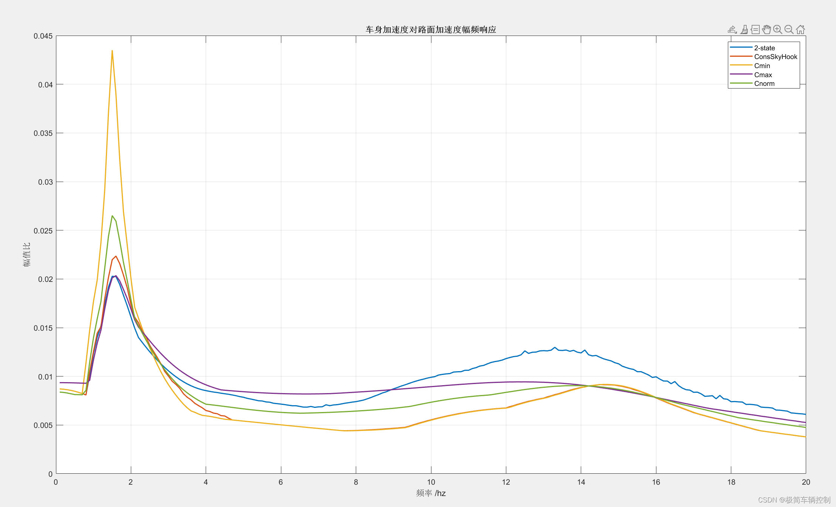Image resolution: width=836 pixels, height=507 pixels.
Task: Restore view with the home icon
Action: [800, 30]
